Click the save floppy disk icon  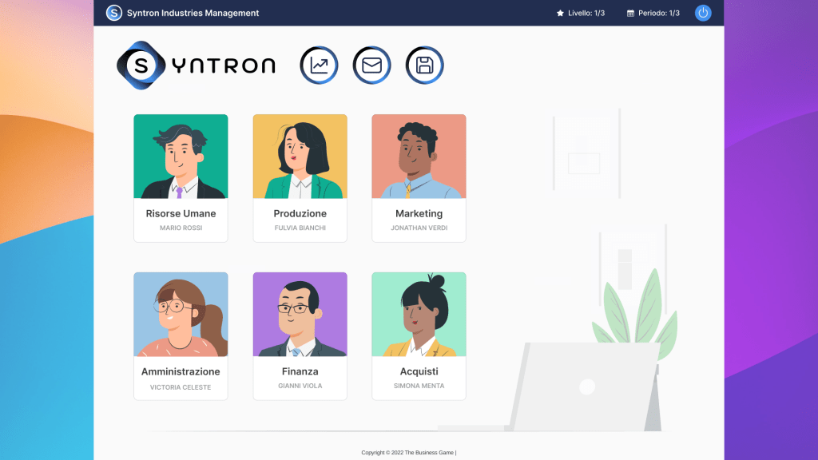425,65
